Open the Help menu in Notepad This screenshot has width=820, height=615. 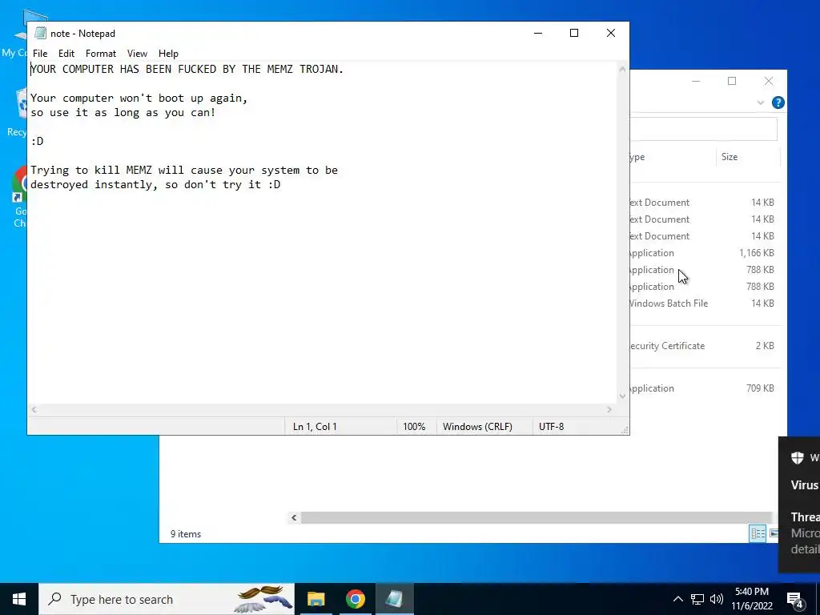[x=168, y=54]
